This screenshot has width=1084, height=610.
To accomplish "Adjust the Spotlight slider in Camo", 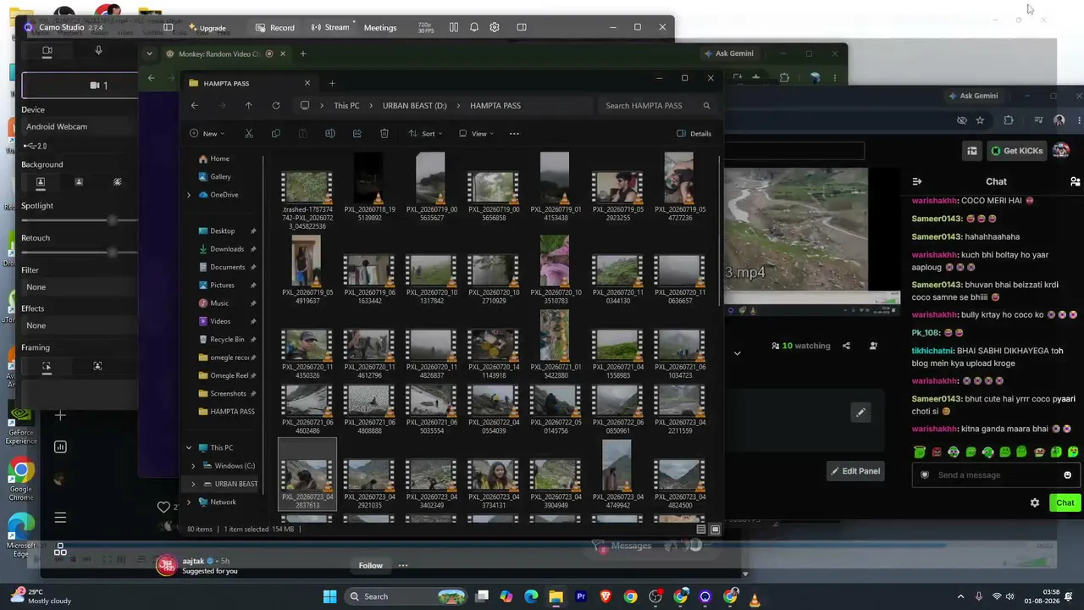I will [x=113, y=220].
